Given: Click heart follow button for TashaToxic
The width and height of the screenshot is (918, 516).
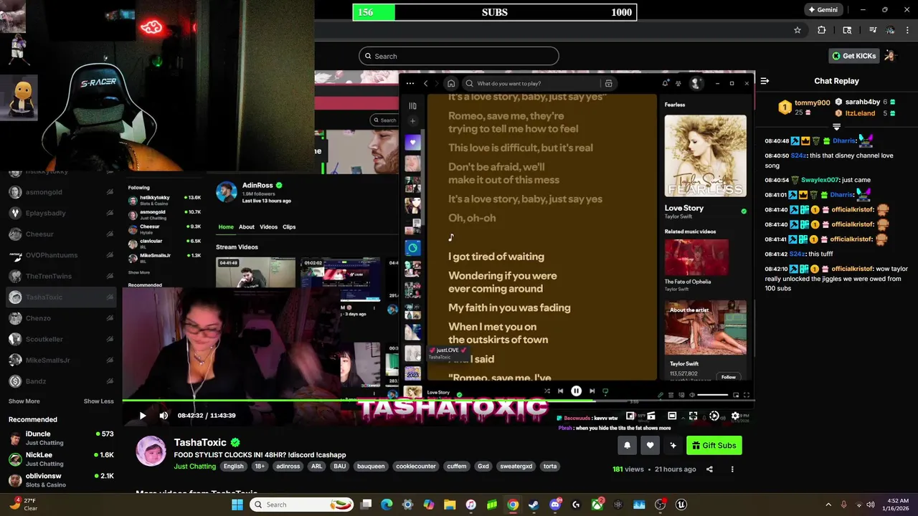Looking at the screenshot, I should 650,445.
